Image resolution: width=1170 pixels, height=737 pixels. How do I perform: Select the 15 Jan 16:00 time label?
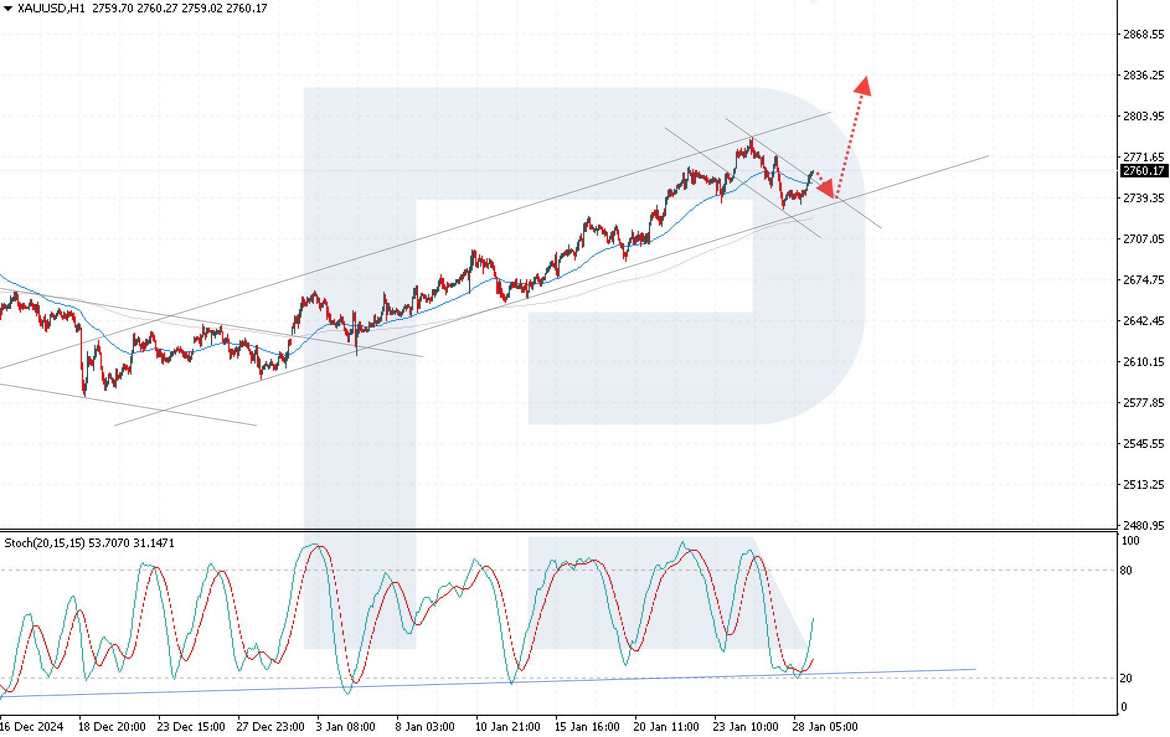click(x=587, y=726)
